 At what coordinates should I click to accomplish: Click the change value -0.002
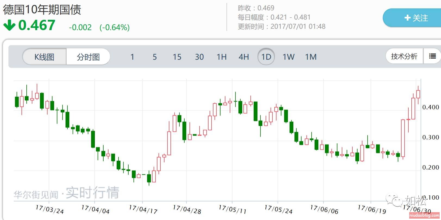80,27
